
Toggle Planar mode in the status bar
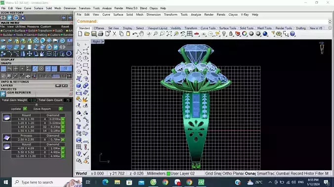(238, 173)
